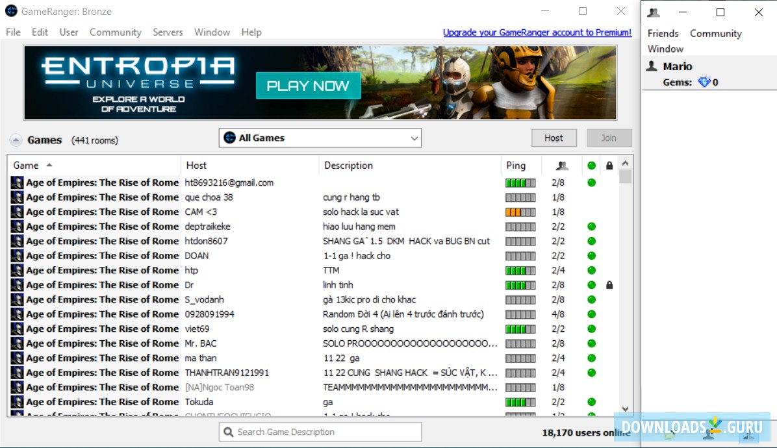
Task: Click green status dot in deptraikeke row
Action: (x=591, y=226)
